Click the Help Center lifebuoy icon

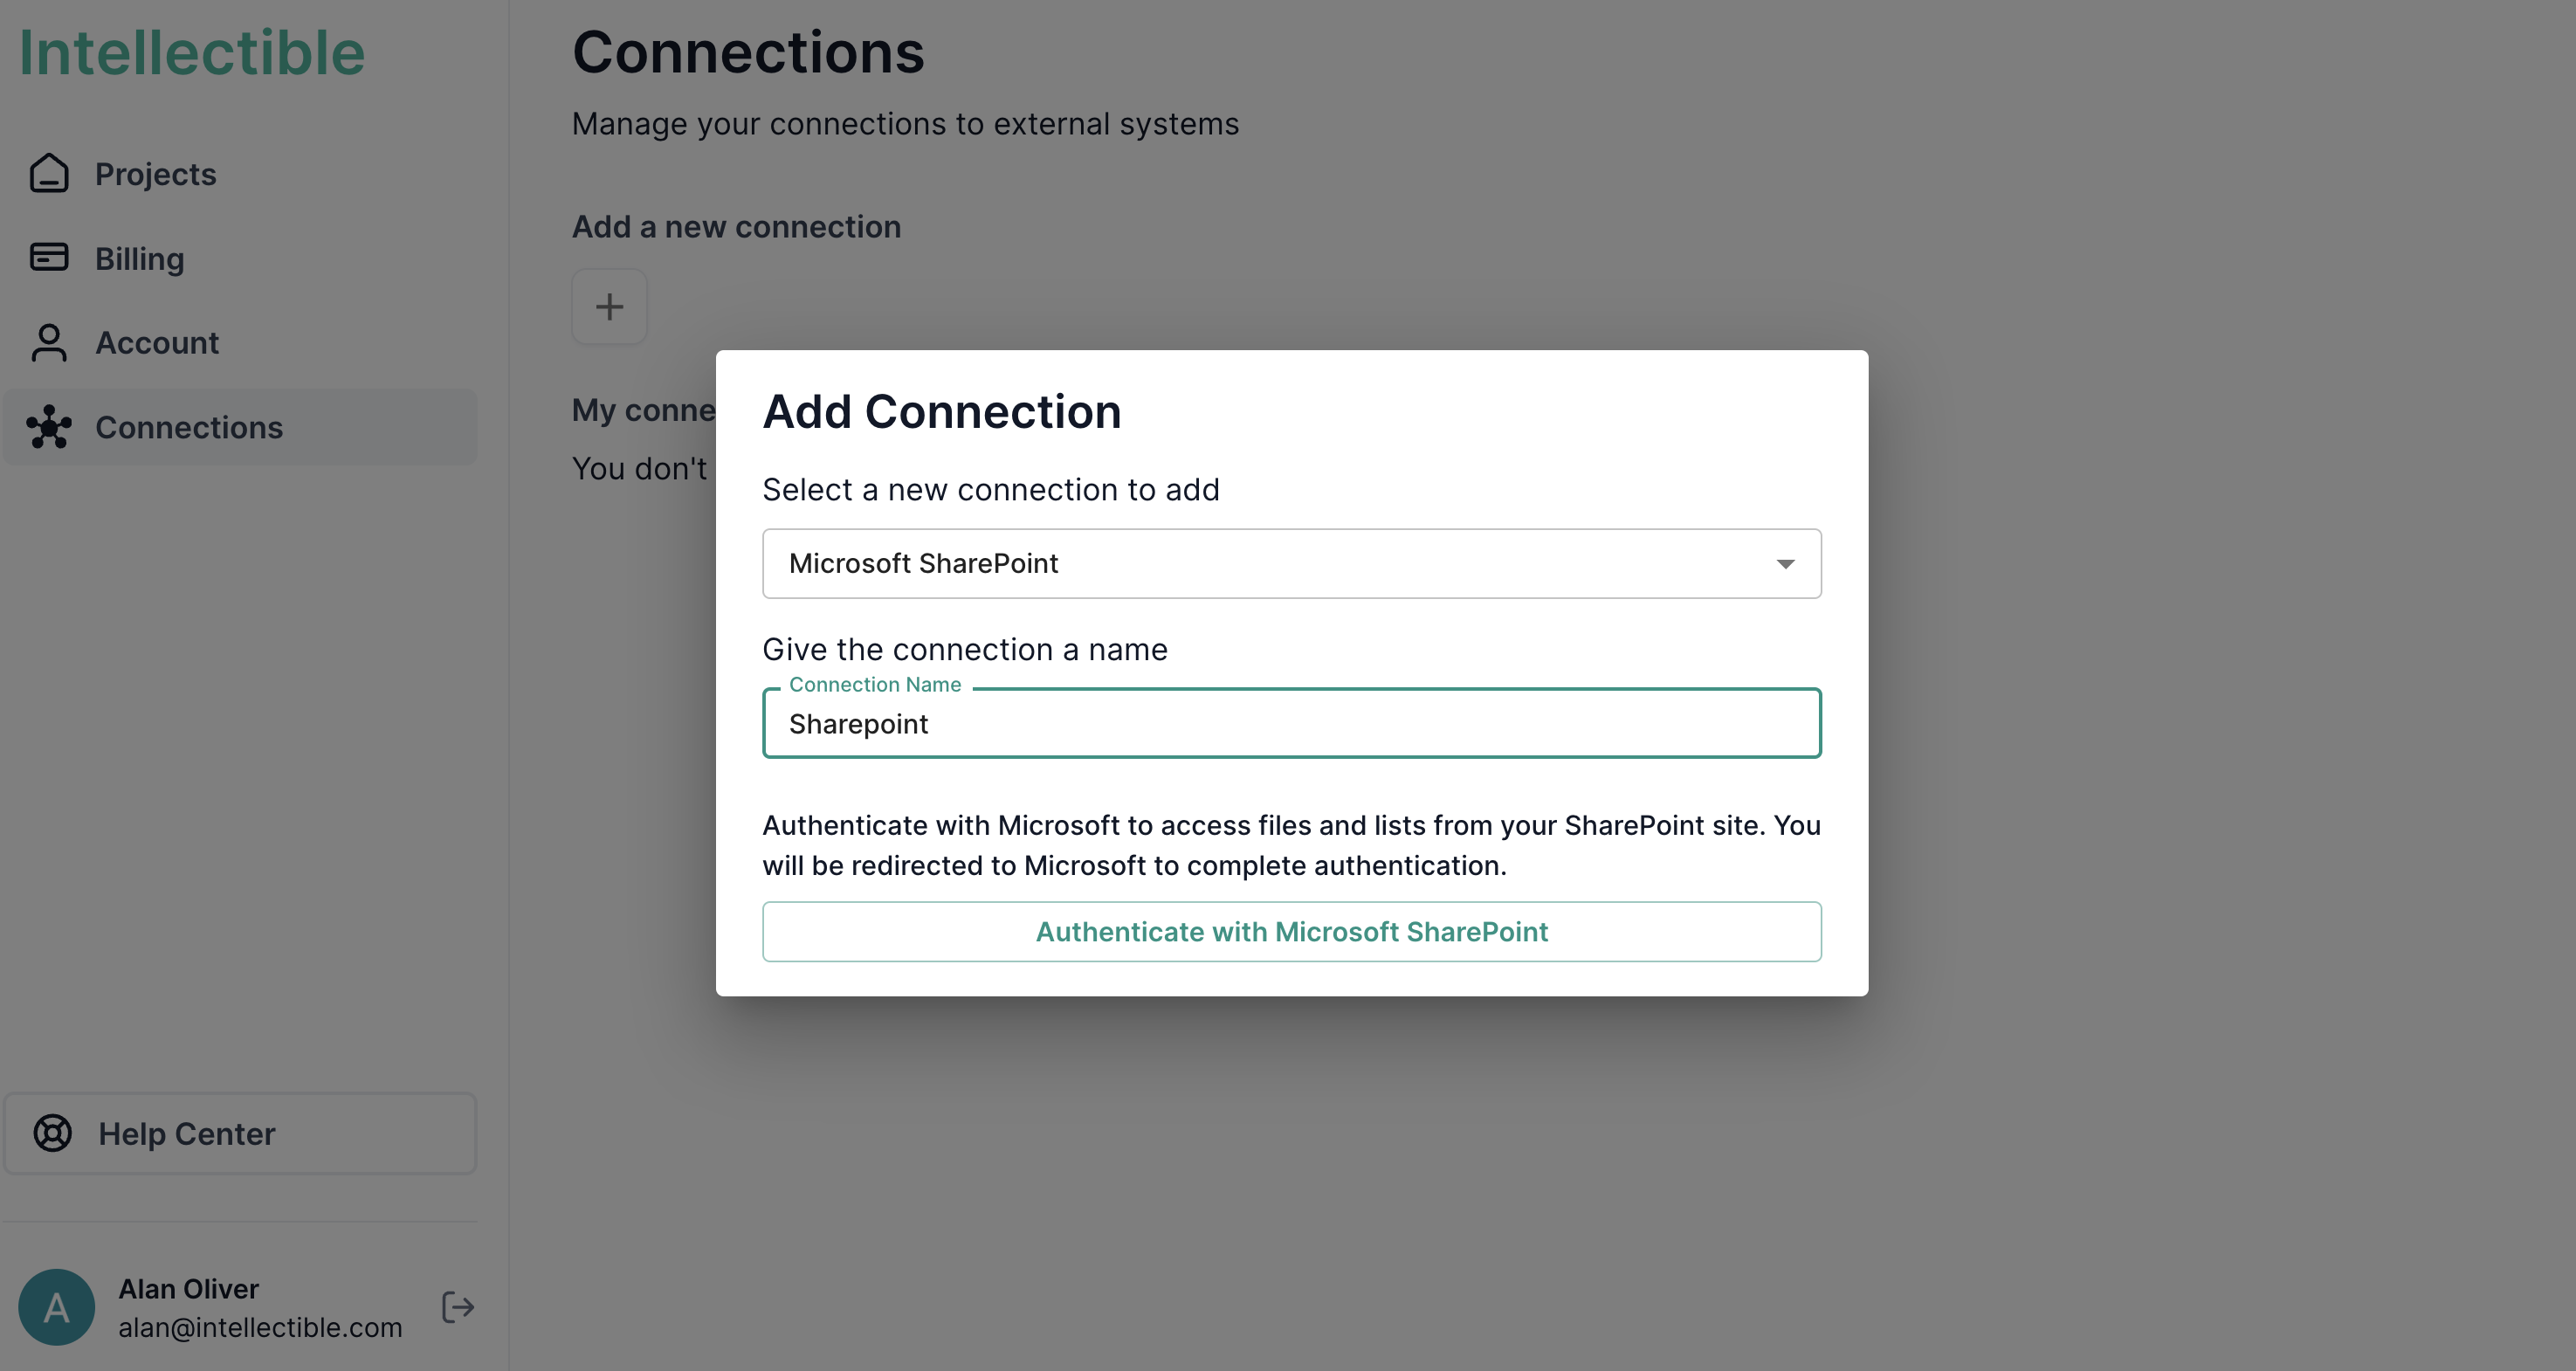click(53, 1133)
